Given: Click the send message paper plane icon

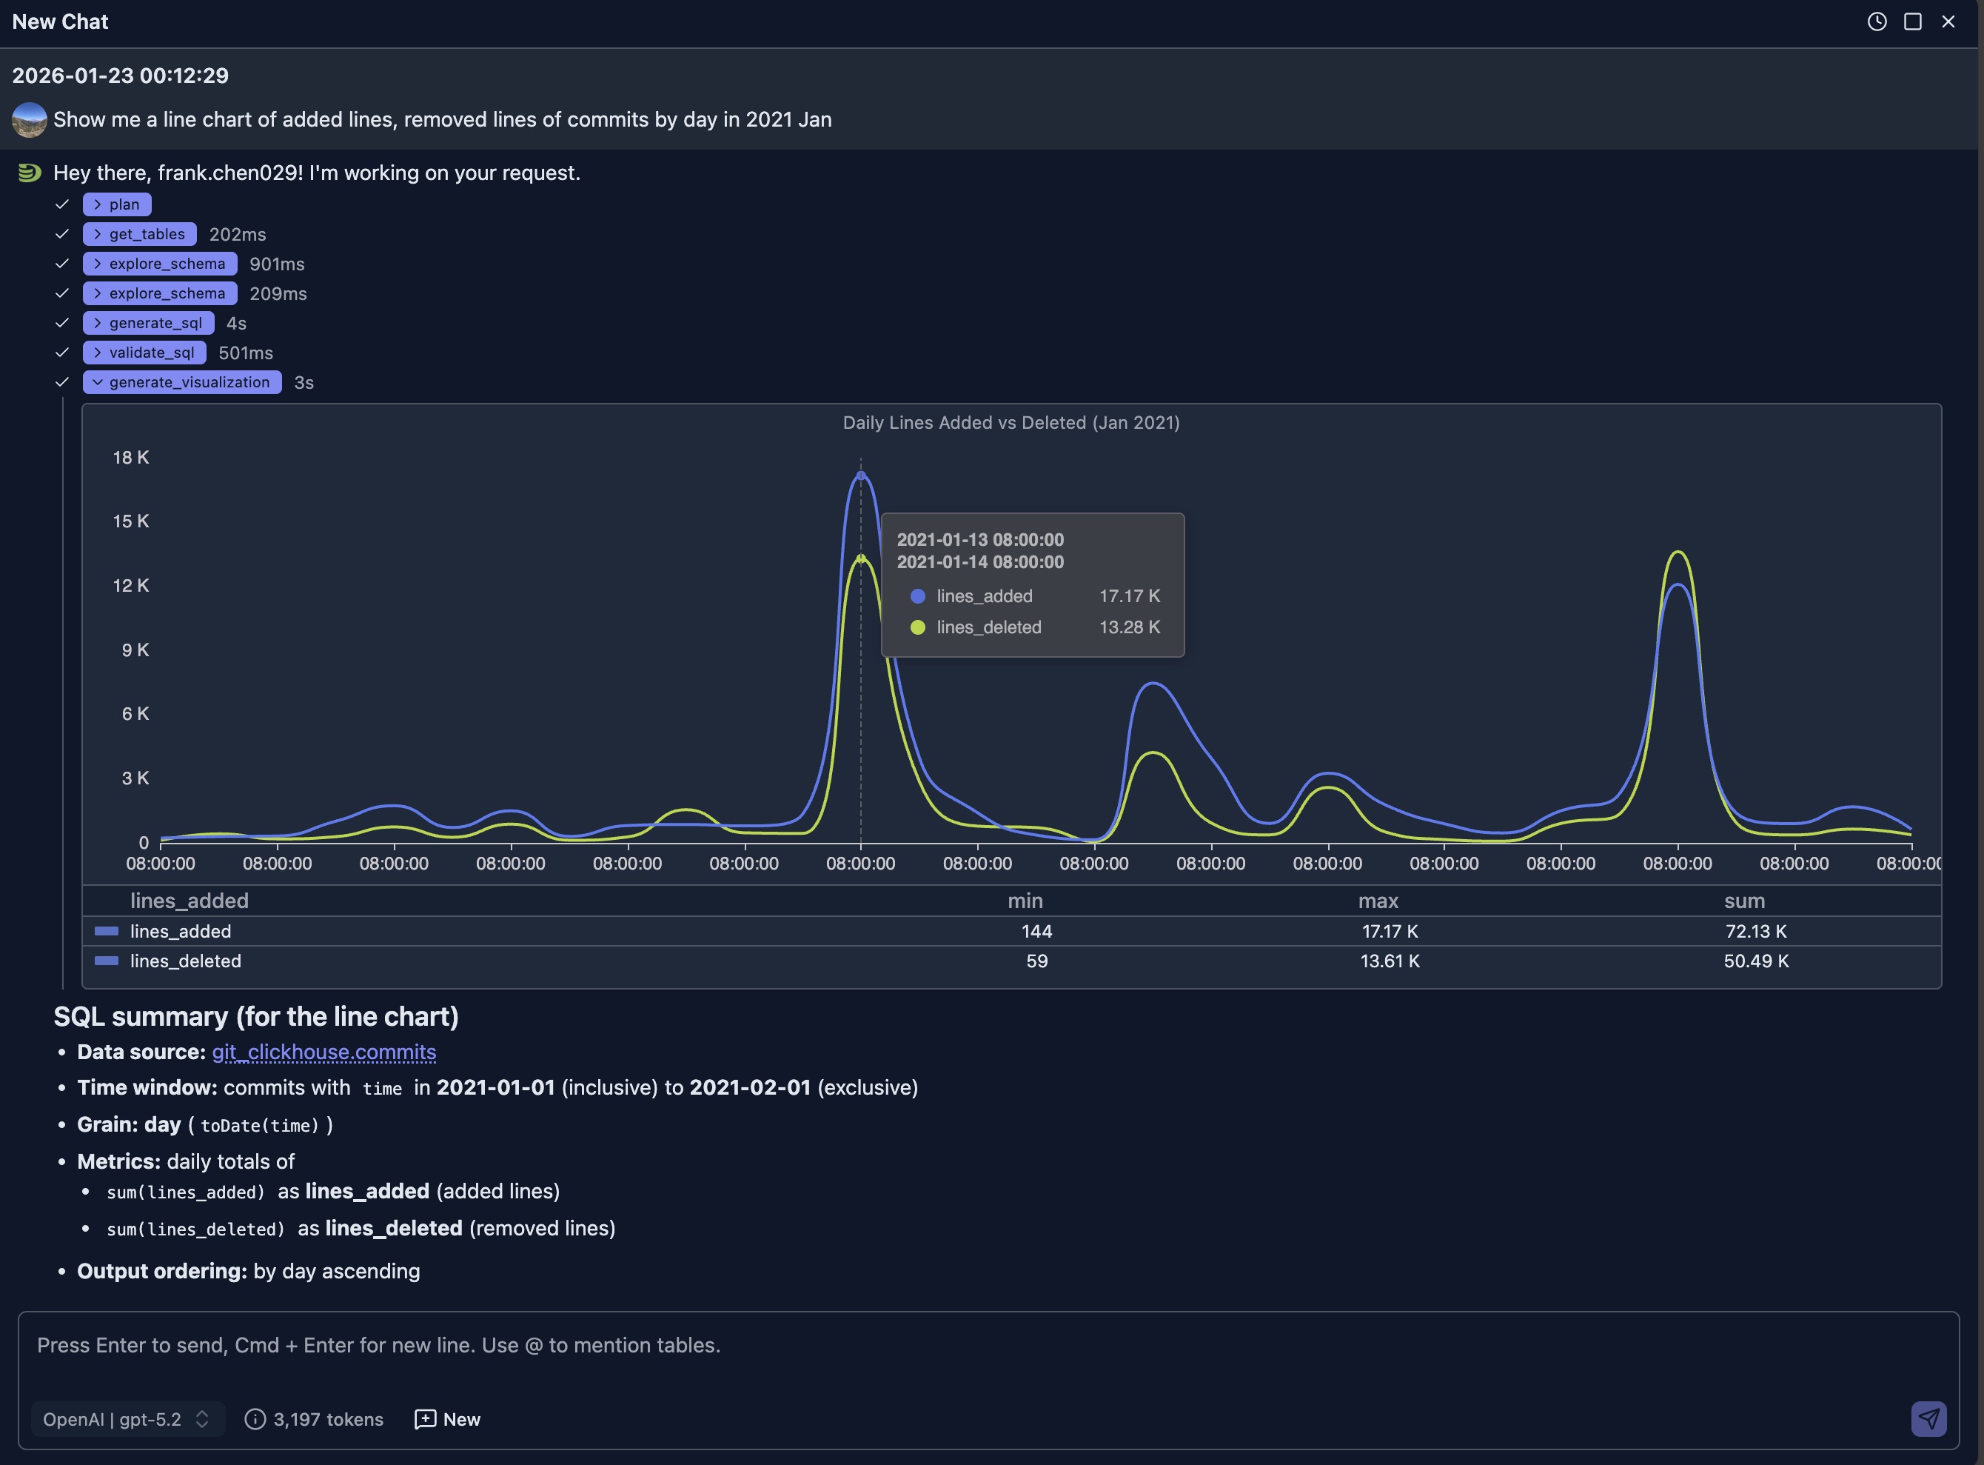Looking at the screenshot, I should pos(1929,1418).
